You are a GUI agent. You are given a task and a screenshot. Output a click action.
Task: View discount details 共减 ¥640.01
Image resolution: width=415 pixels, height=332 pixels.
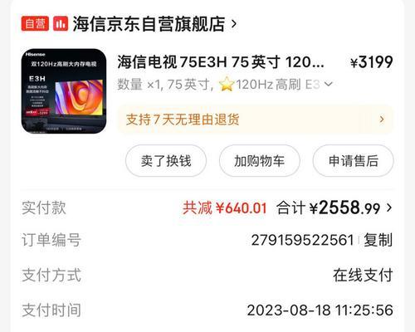(x=225, y=207)
